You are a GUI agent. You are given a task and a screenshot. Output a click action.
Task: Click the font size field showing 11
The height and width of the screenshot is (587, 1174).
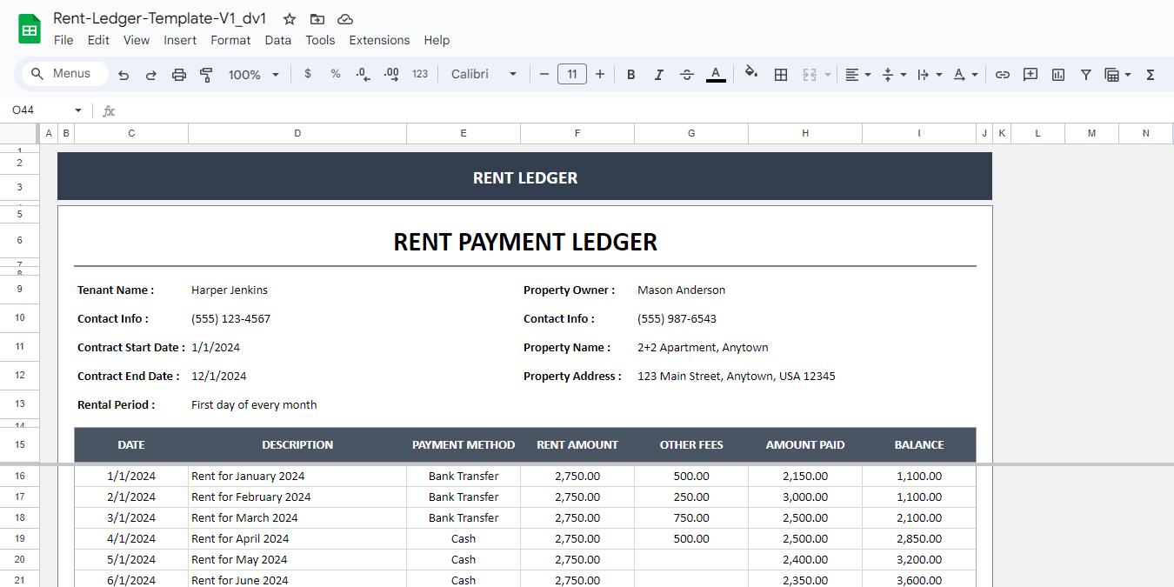coord(572,74)
